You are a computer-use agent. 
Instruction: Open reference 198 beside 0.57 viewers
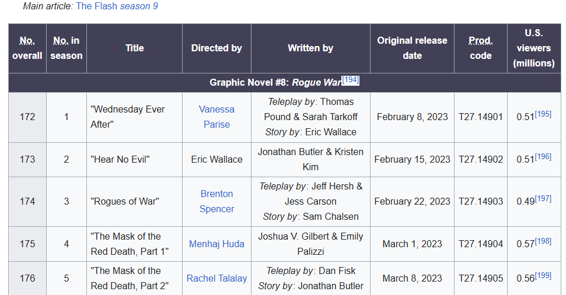543,241
